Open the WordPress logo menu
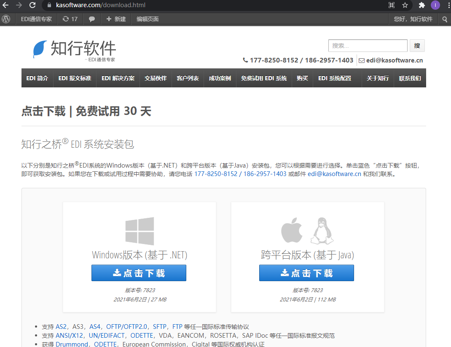Viewport: 451px width, 347px height. [x=6, y=19]
